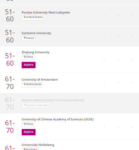Click the location pin icon beside France
The height and width of the screenshot is (150, 139).
click(24, 38)
